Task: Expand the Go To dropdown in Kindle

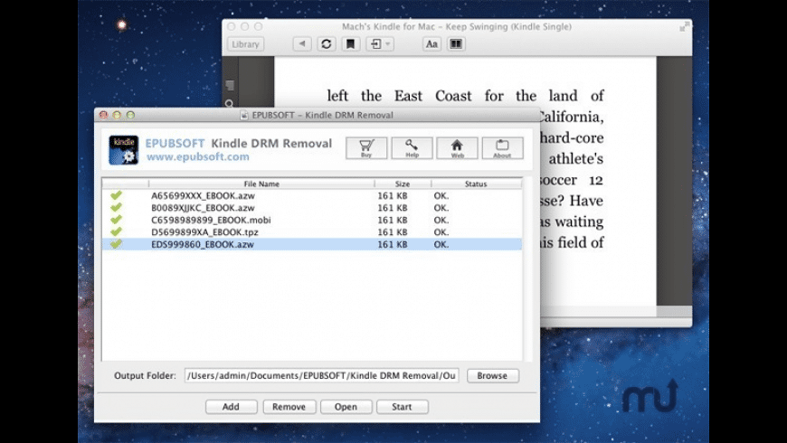Action: [379, 43]
